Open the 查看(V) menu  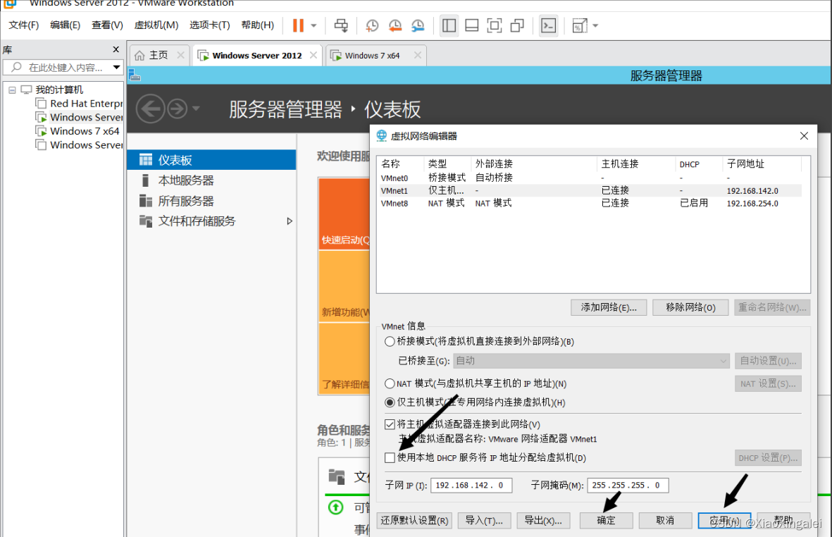tap(107, 25)
